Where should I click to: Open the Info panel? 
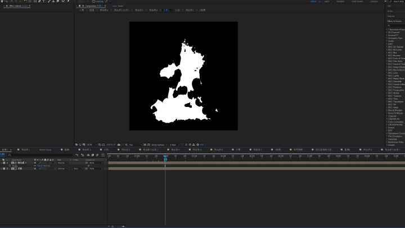pyautogui.click(x=389, y=6)
